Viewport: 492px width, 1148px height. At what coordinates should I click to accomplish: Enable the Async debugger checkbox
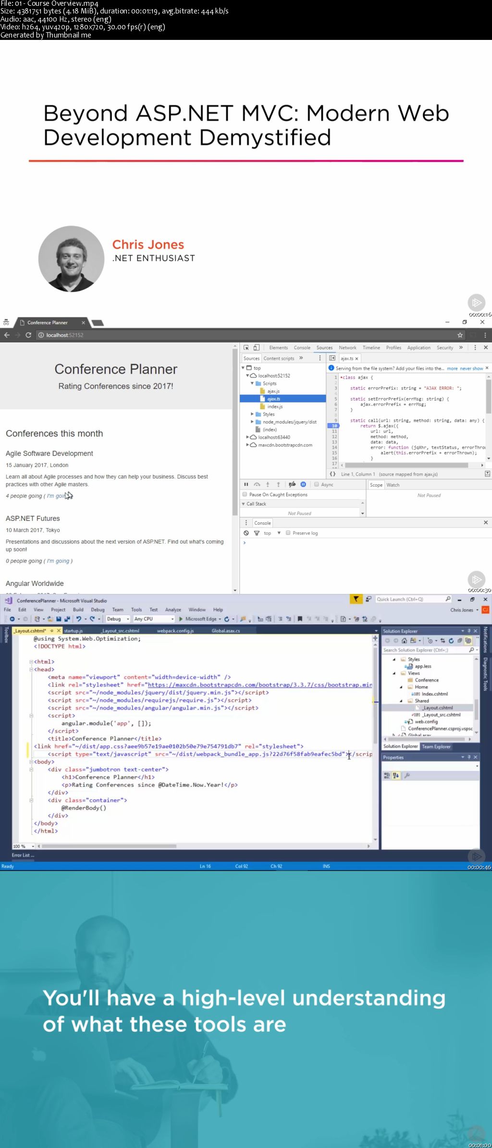317,484
